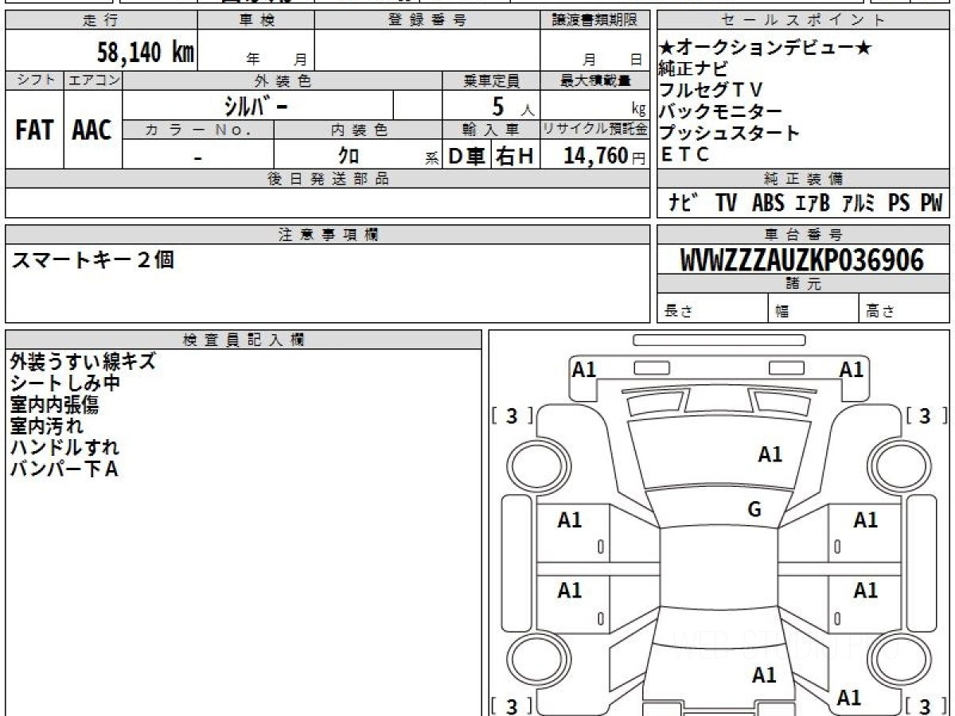Screen dimensions: 955x716
Task: Select the ハンドルすれ inspector note
Action: (x=64, y=447)
